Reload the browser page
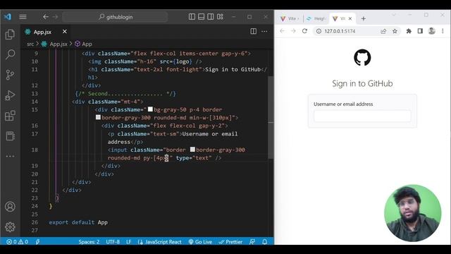 (304, 31)
